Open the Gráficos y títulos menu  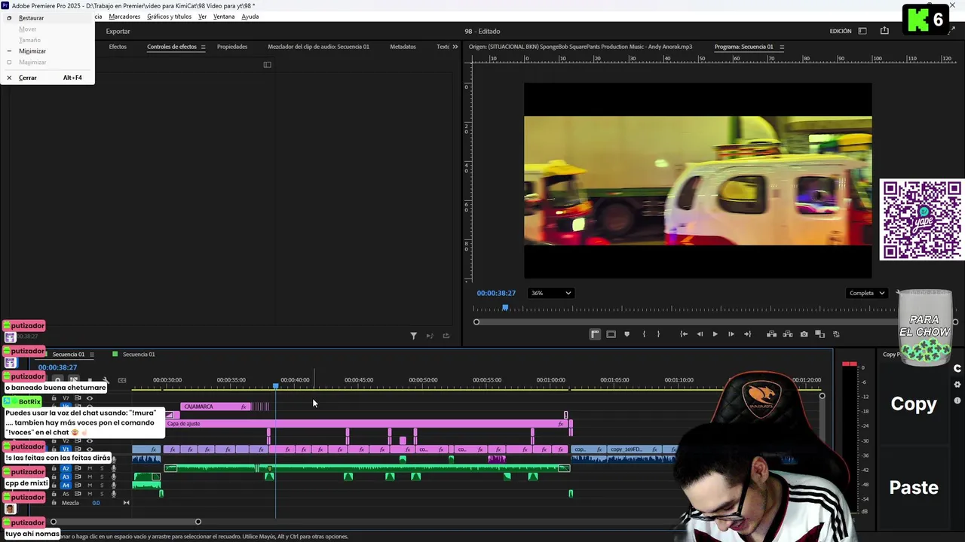169,17
